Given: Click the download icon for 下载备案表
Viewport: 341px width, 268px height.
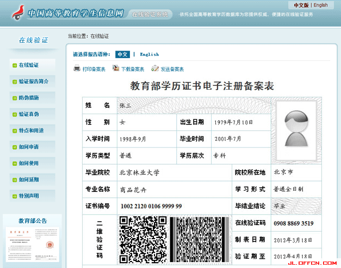Looking at the screenshot, I should 115,68.
